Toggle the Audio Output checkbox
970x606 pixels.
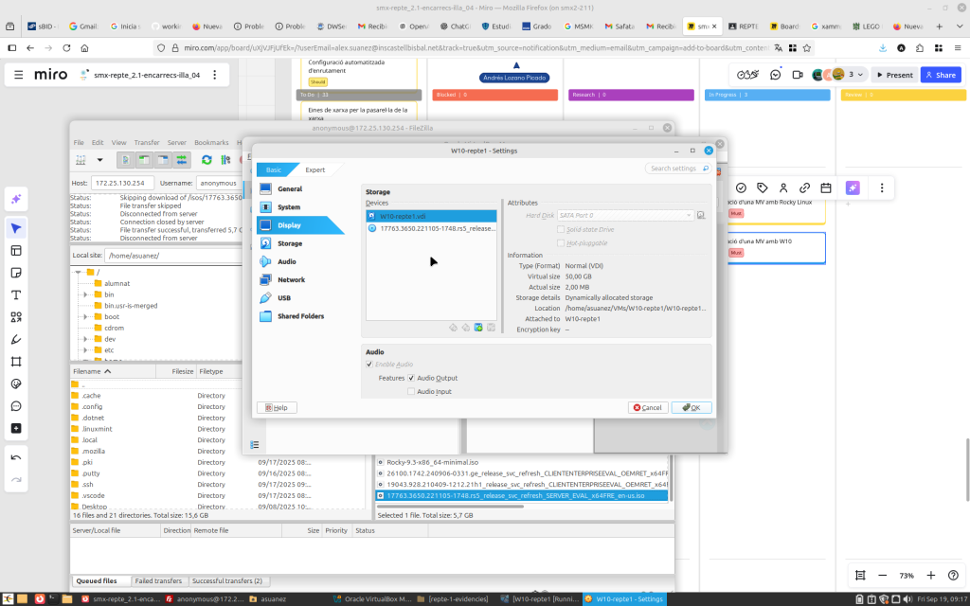(411, 378)
